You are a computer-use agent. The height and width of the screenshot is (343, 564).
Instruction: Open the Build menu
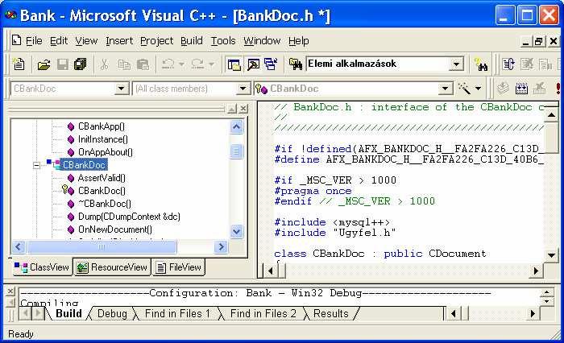point(192,40)
